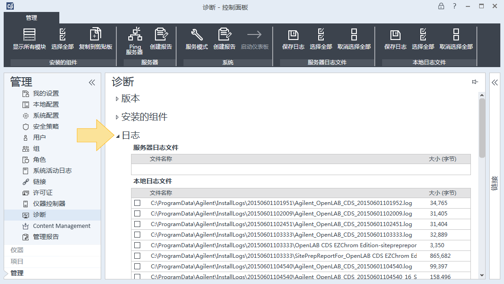
Task: Run Ping 服务器 from the ribbon
Action: (135, 41)
